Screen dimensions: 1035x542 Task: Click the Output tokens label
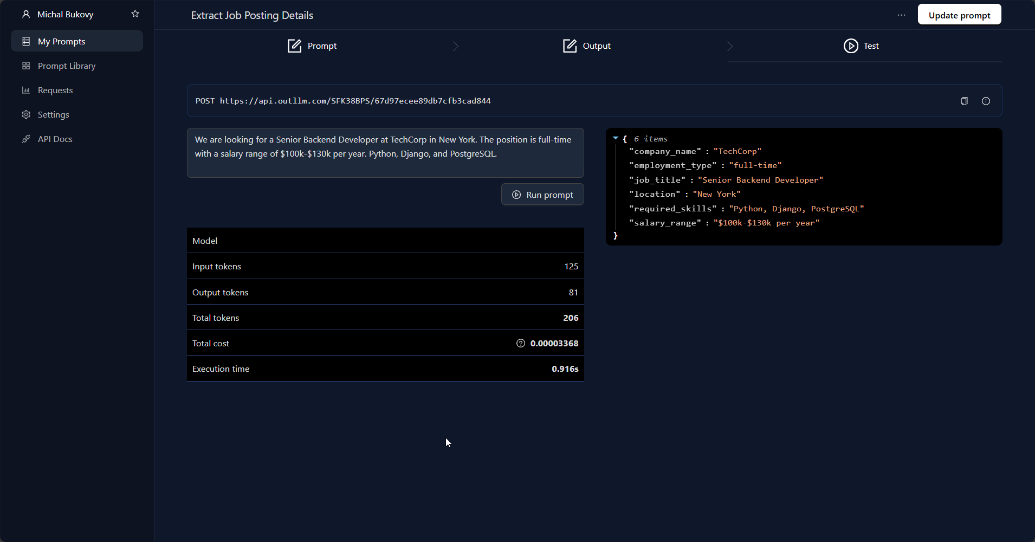pyautogui.click(x=221, y=292)
